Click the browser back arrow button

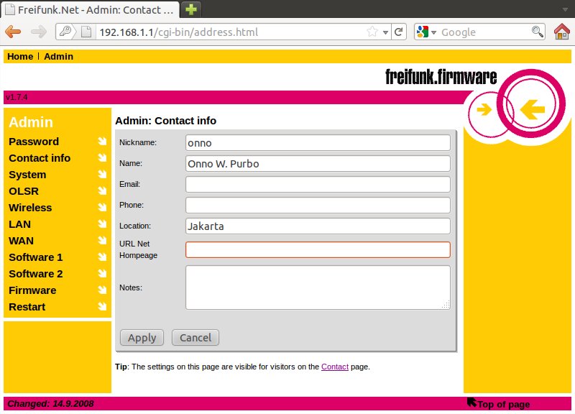[13, 32]
